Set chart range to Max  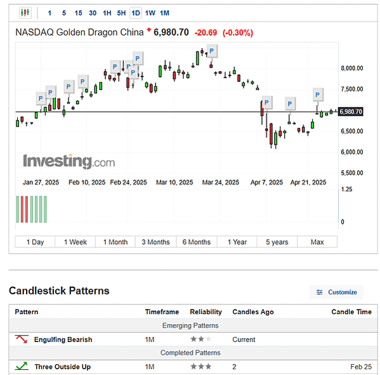[x=317, y=242]
